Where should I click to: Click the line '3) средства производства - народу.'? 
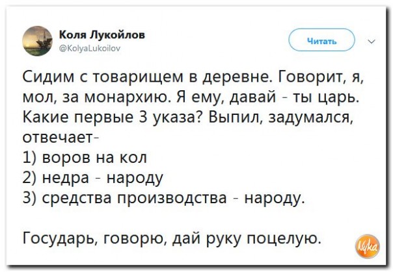(163, 197)
